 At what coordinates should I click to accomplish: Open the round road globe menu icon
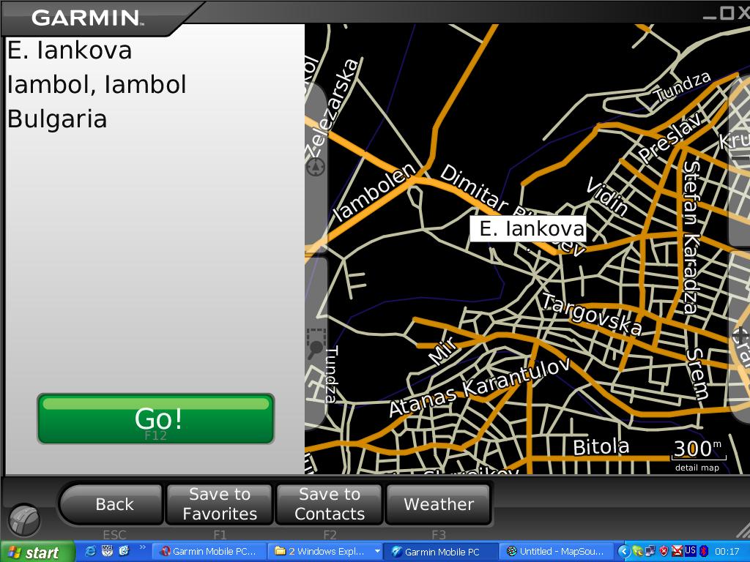[24, 520]
